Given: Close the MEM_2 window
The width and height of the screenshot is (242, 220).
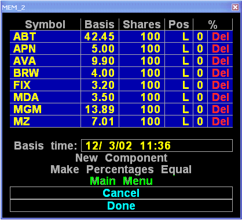Looking at the screenshot, I should point(236,8).
